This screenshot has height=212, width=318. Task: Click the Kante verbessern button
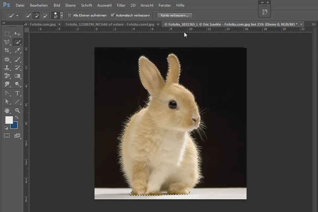[175, 15]
